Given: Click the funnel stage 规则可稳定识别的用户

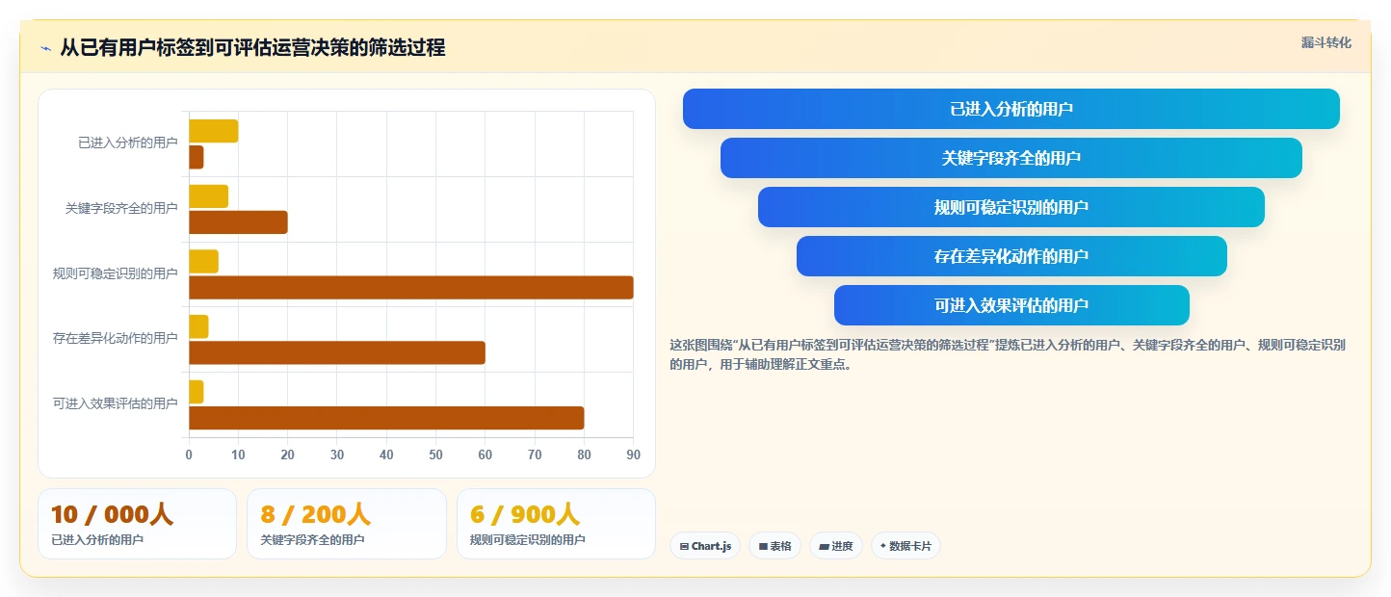Looking at the screenshot, I should (x=1010, y=207).
